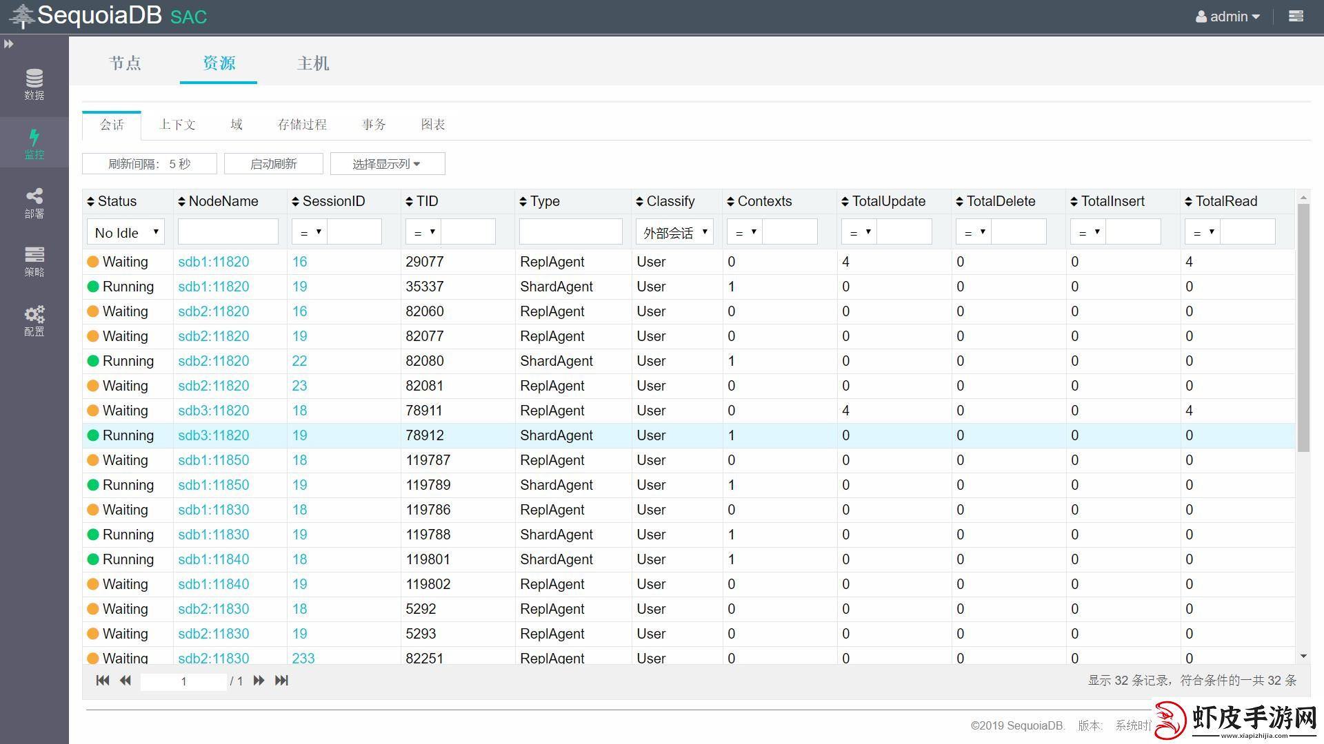Open the 选择显示列 column chooser dropdown
Viewport: 1324px width, 744px height.
(x=388, y=164)
